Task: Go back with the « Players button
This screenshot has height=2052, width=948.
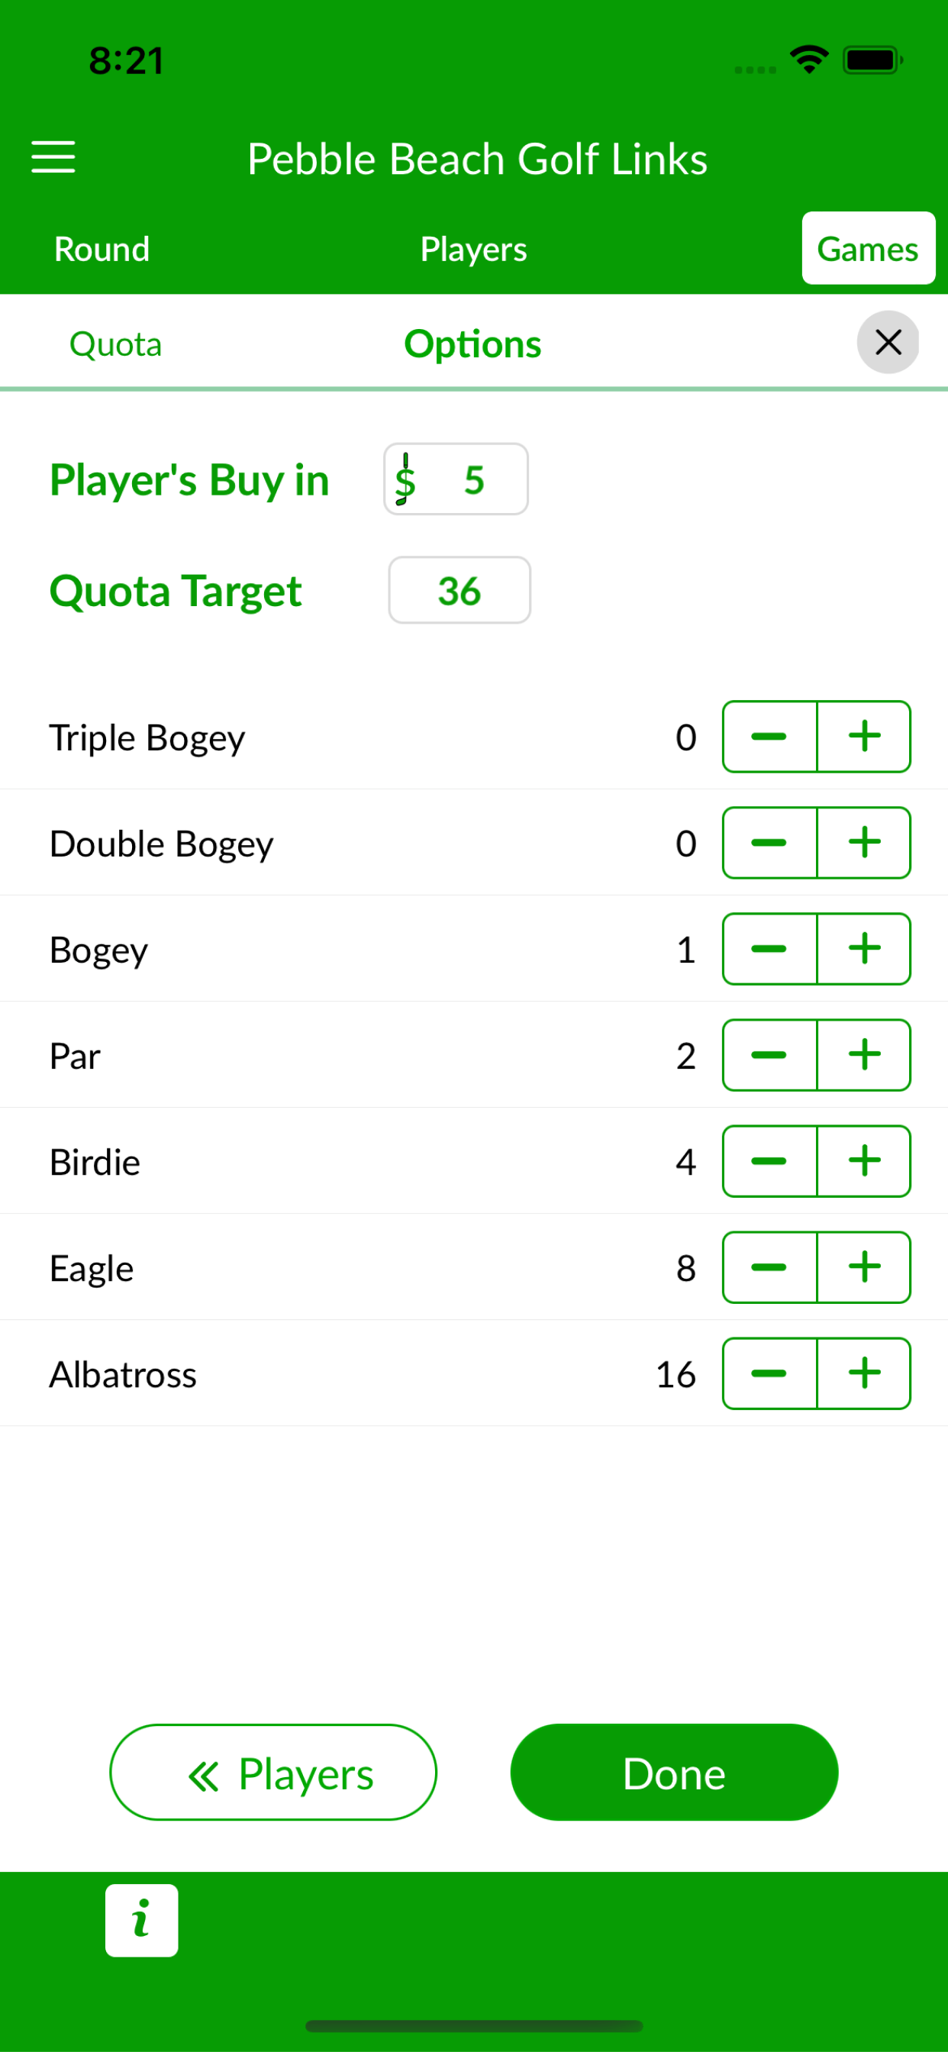Action: (273, 1773)
